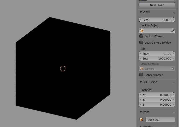The height and width of the screenshot is (127, 179).
Task: Open the Local Camera object field
Action: click(x=157, y=68)
